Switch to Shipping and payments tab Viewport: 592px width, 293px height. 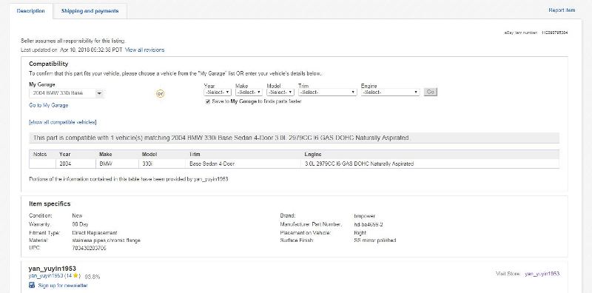[90, 11]
